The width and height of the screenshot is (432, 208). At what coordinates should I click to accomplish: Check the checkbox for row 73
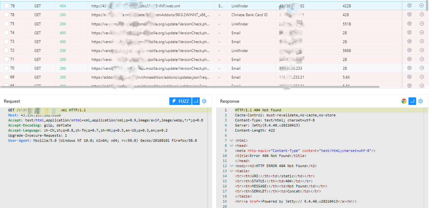pos(6,41)
